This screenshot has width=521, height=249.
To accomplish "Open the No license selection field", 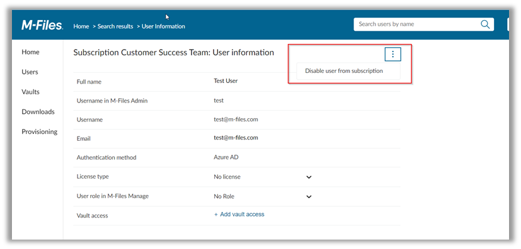I will [x=263, y=177].
